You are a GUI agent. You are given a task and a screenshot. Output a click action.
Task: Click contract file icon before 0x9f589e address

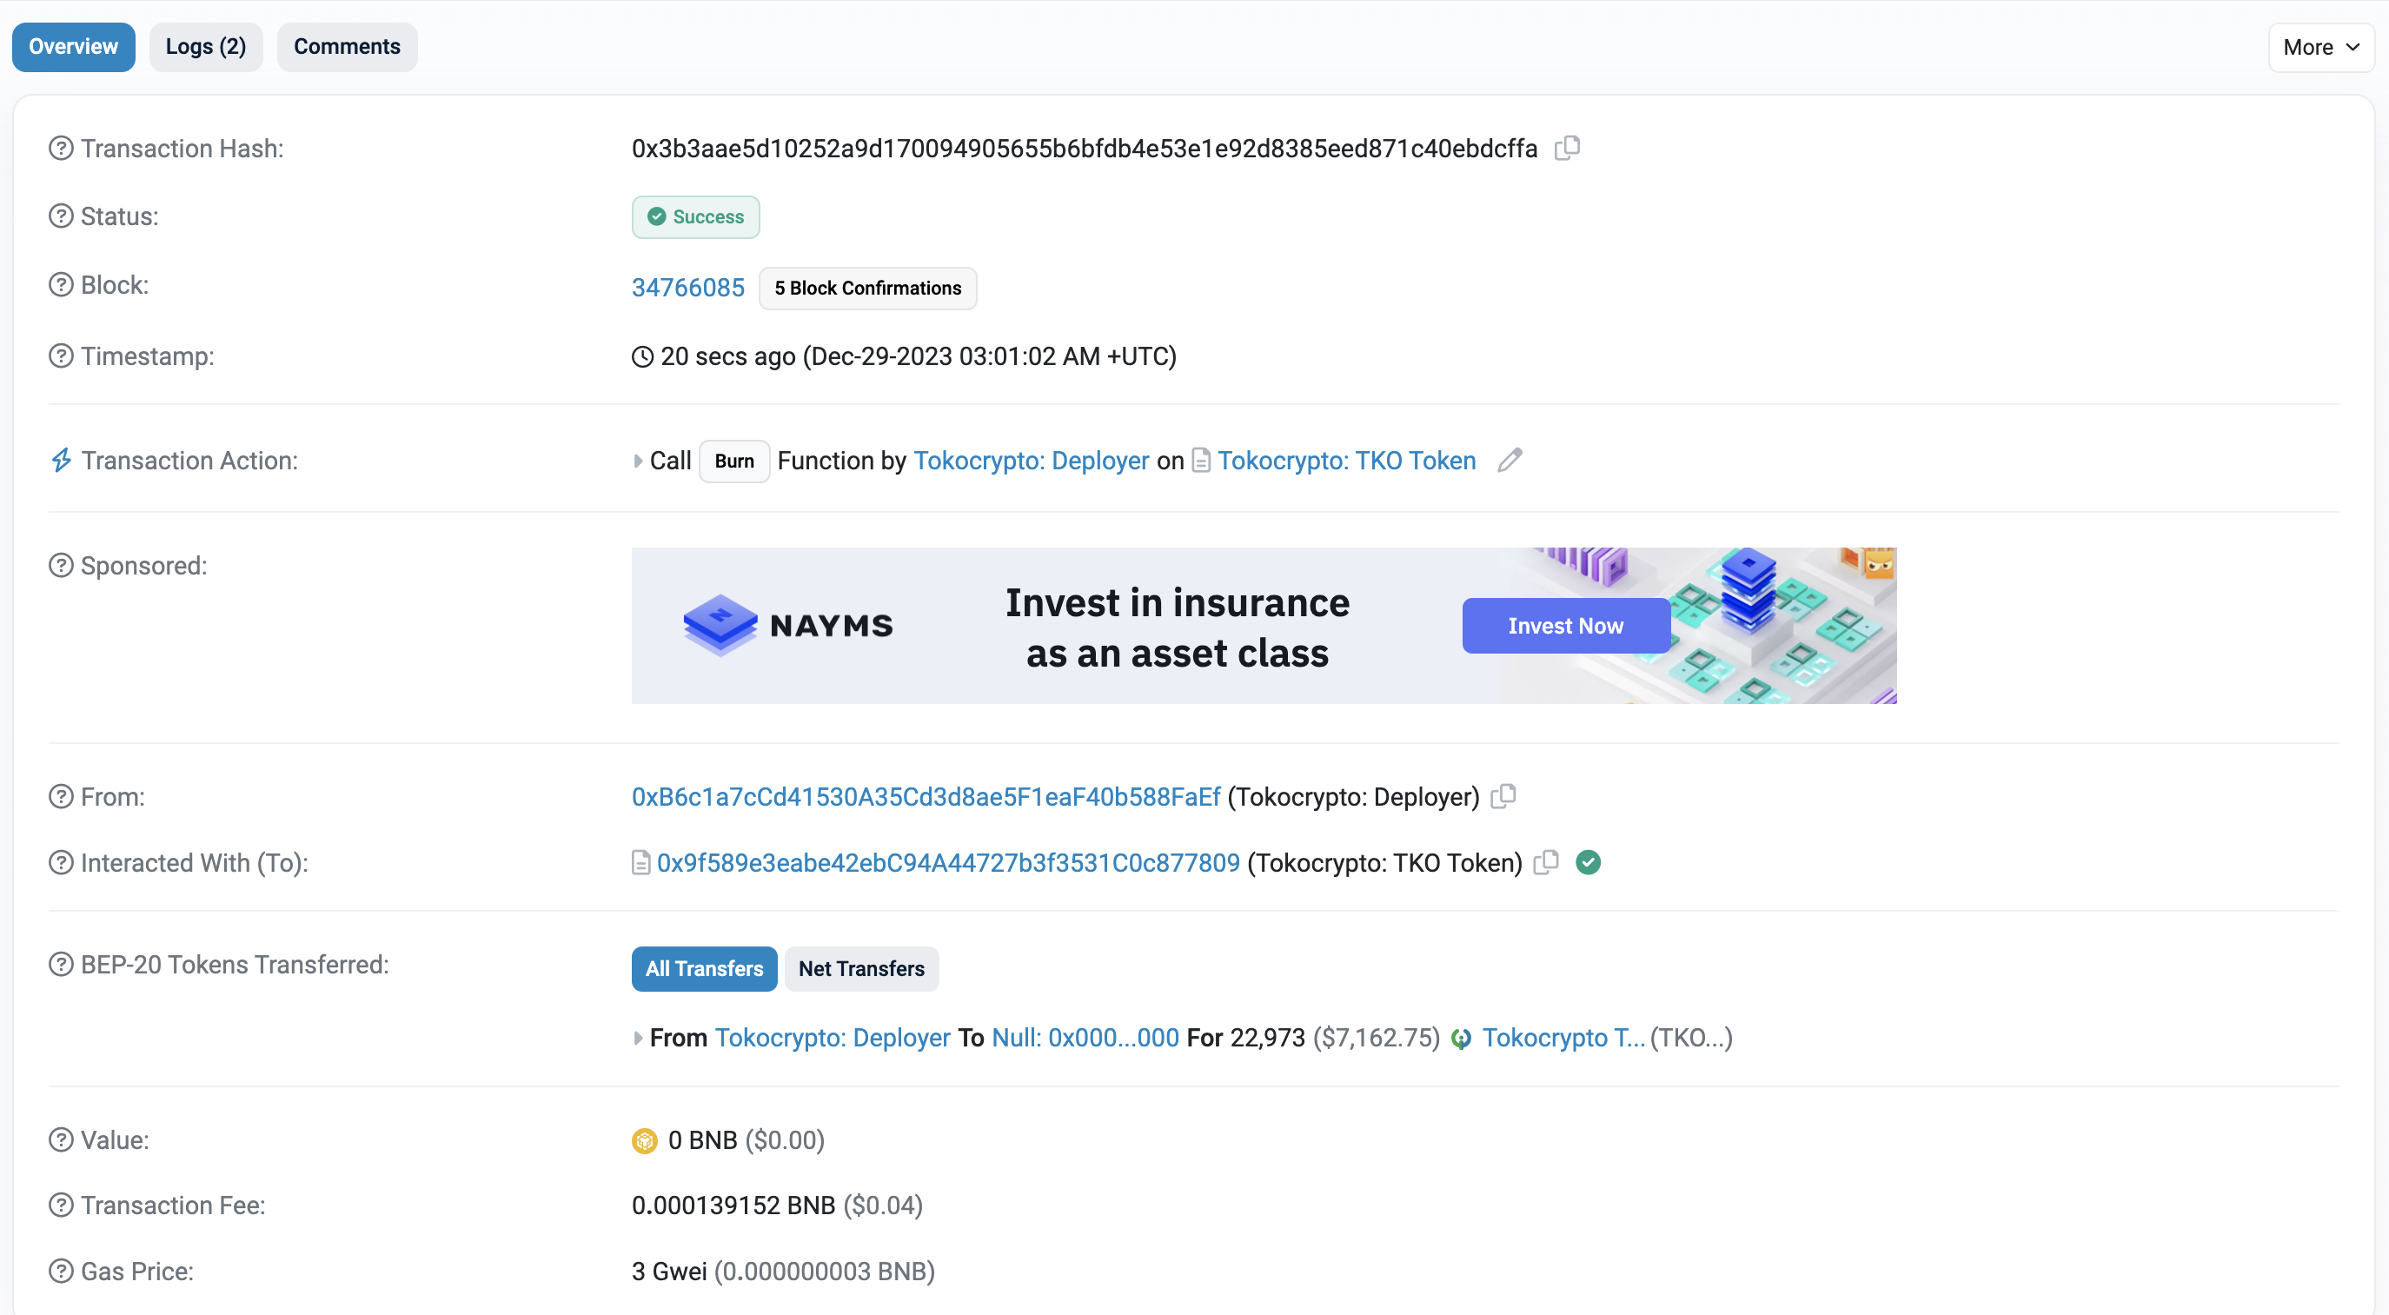[640, 862]
